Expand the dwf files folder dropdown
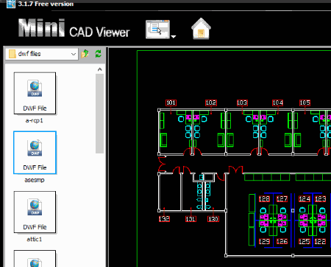 coord(74,54)
